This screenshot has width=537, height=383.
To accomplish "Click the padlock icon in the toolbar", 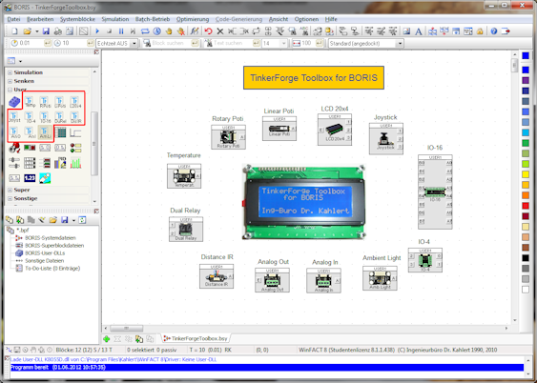I will [480, 31].
